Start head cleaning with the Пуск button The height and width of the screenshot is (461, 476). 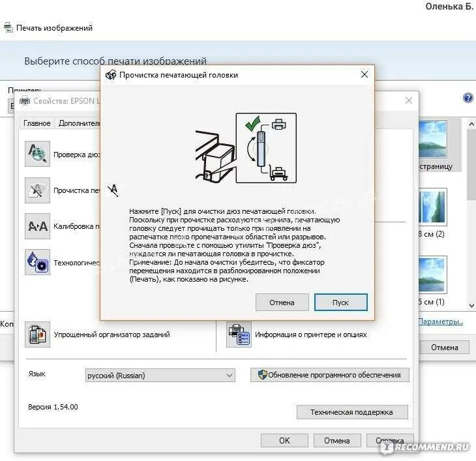(x=340, y=303)
